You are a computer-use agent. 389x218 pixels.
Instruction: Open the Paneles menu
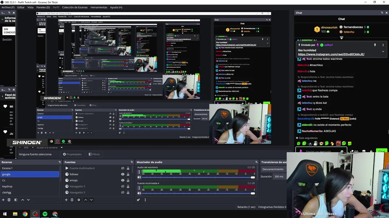(x=43, y=7)
